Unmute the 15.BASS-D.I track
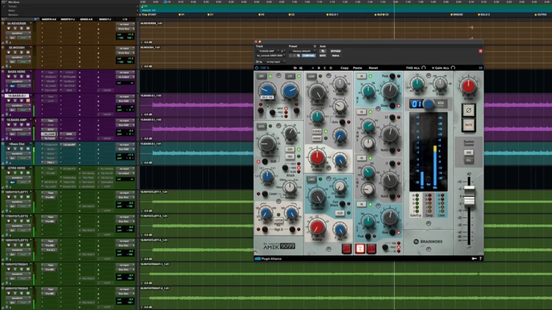Viewport: 552px width, 310px height. click(28, 100)
